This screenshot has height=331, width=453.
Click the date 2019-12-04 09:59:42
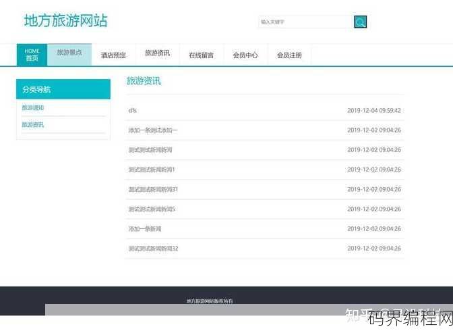coord(374,110)
